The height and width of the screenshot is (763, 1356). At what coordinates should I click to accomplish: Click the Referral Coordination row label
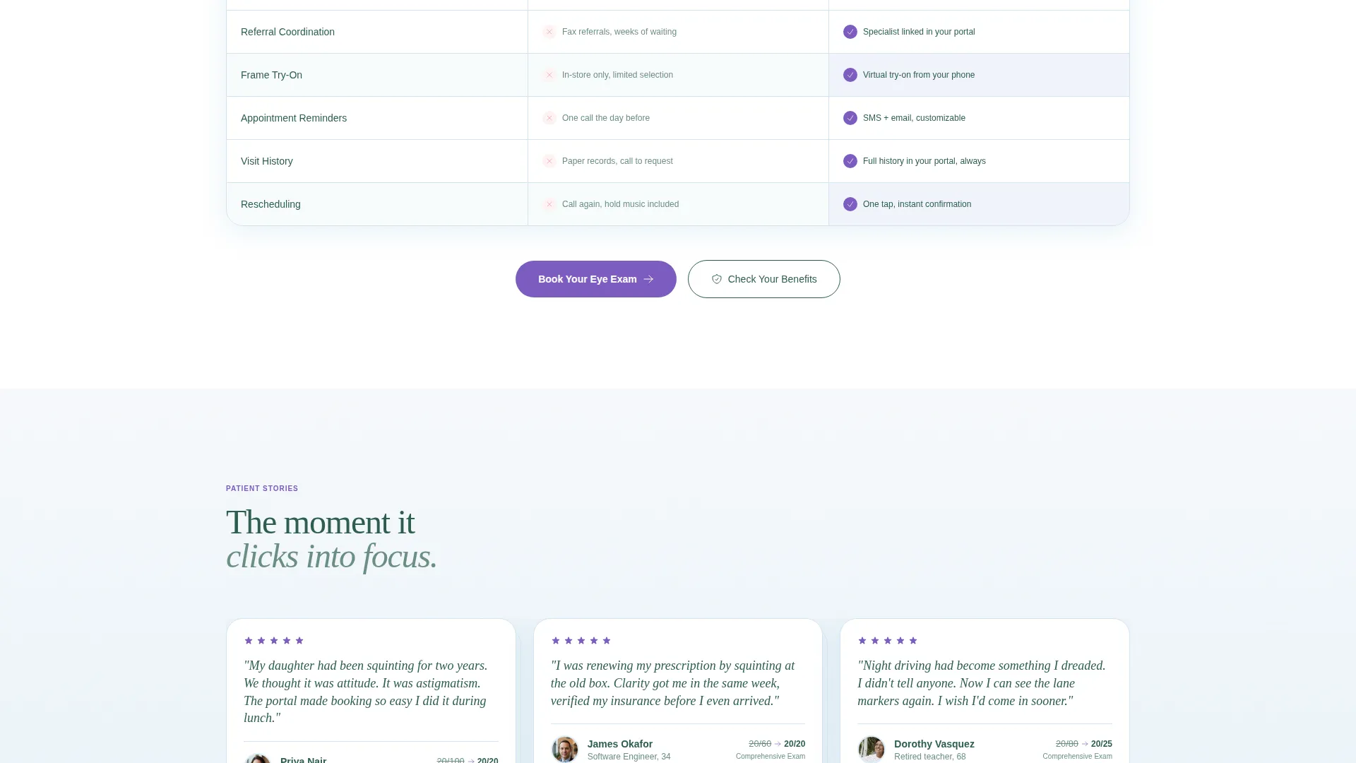[x=287, y=32]
